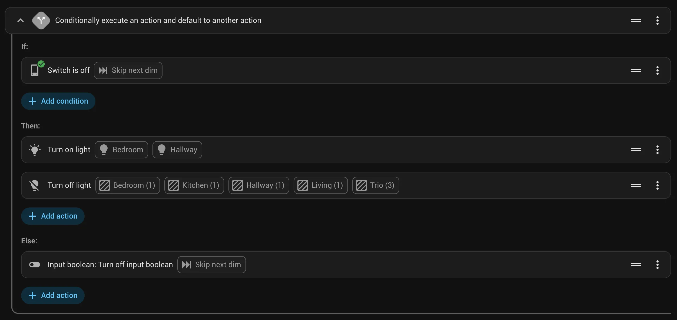Image resolution: width=677 pixels, height=320 pixels.
Task: Open menu for Input boolean action row
Action: pos(658,265)
